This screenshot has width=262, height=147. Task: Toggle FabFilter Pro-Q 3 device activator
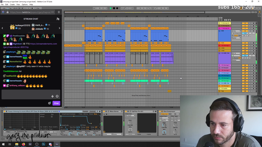coord(126,111)
